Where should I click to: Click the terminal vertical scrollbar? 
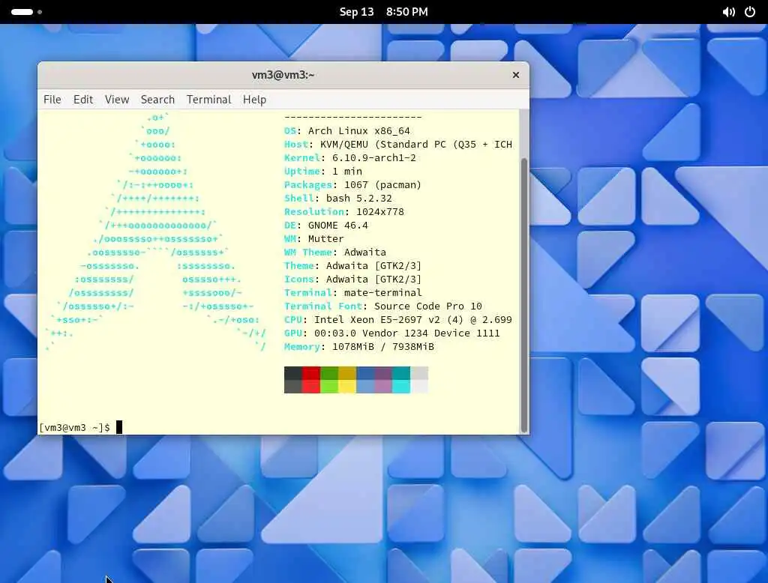pyautogui.click(x=523, y=295)
